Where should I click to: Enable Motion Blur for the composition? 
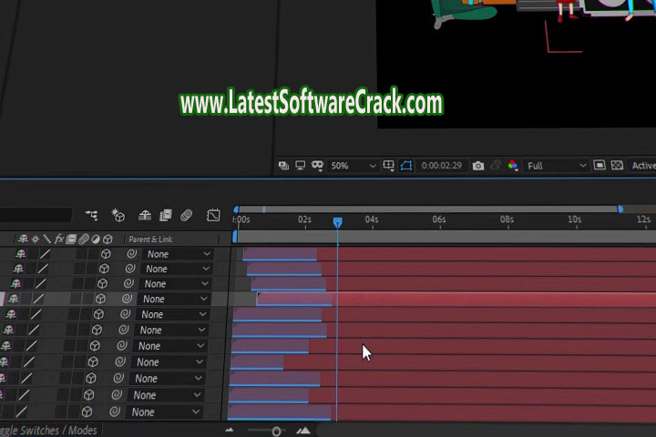click(x=186, y=216)
